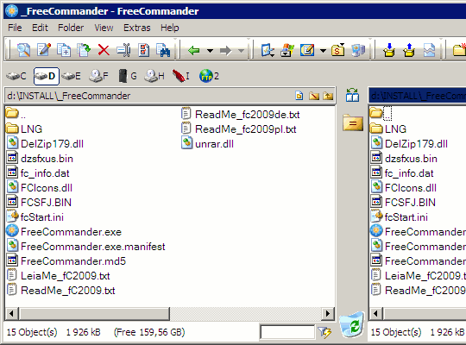Click the Edit file pencil icon
The image size is (466, 345).
click(44, 50)
